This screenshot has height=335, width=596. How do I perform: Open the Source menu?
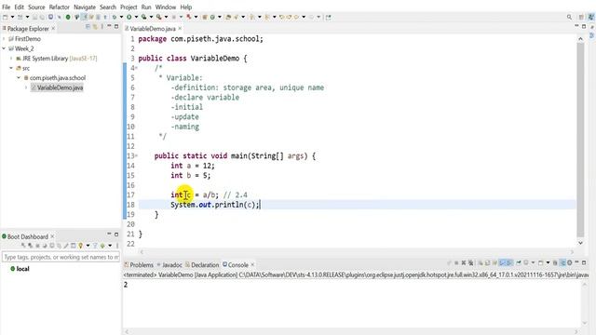[36, 7]
